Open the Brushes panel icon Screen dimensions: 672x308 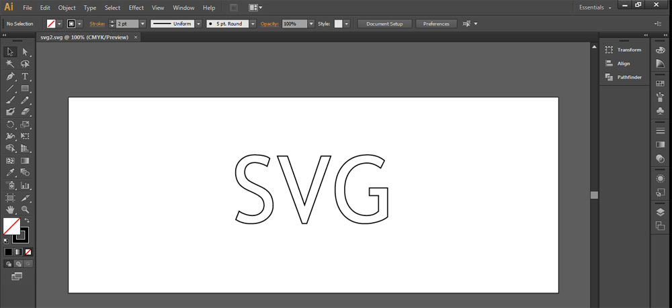click(x=660, y=97)
